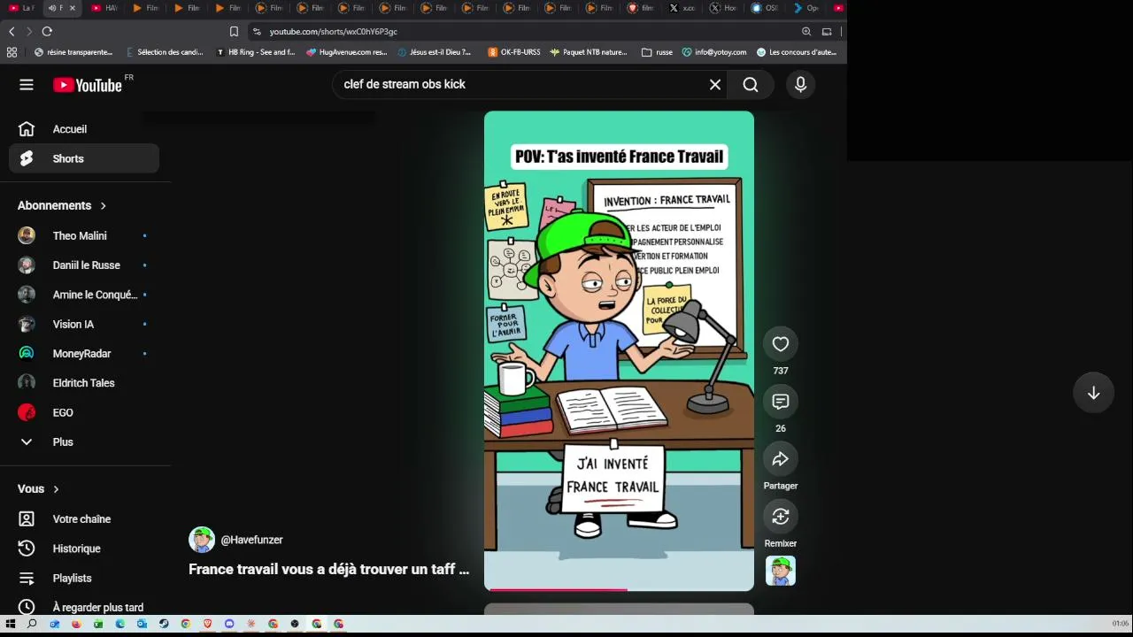Open the Theo Malini channel

[84, 236]
